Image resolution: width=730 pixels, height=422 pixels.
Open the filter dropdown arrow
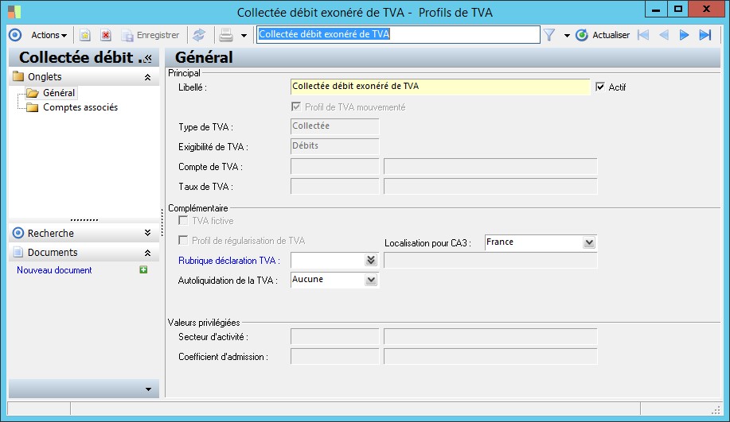[567, 35]
